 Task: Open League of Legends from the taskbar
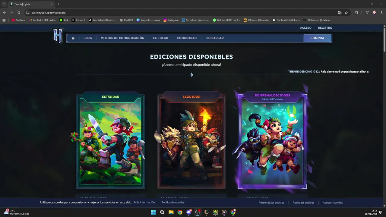206,212
